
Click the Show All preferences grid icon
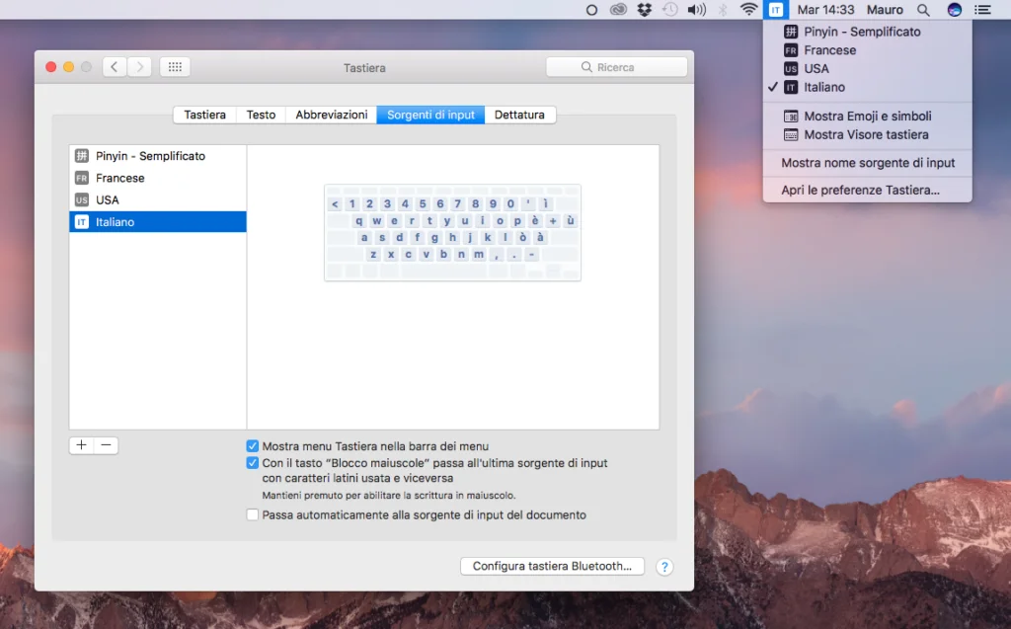pyautogui.click(x=175, y=66)
